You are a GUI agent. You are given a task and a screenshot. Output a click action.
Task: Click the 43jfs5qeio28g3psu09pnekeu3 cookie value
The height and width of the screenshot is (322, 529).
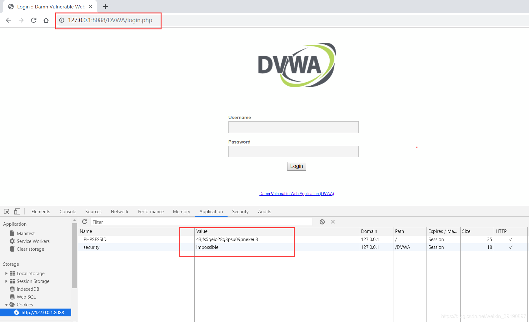[x=227, y=239]
